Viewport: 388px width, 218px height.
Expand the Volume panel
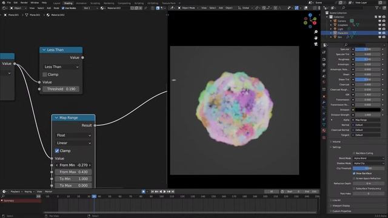point(336,142)
